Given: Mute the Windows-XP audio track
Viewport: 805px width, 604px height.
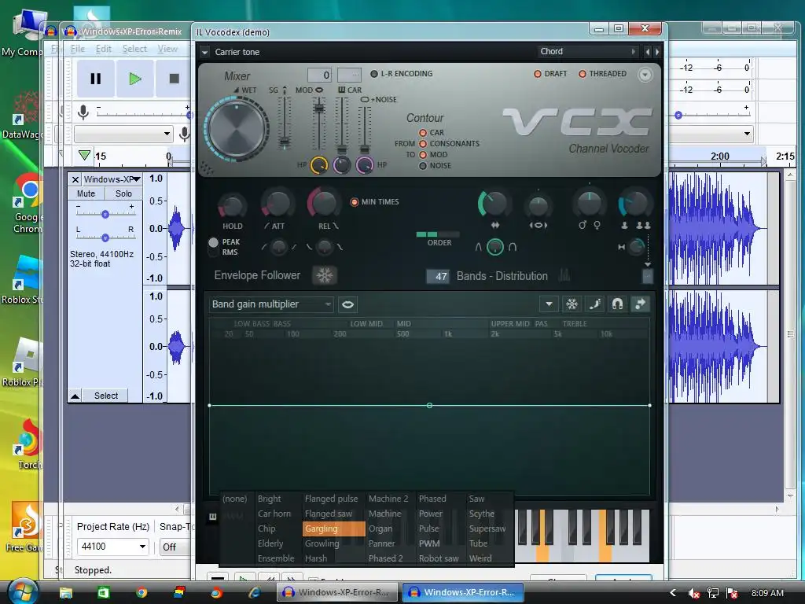Looking at the screenshot, I should pos(86,193).
